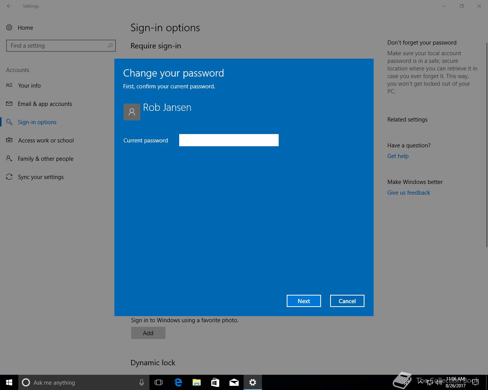
Task: Click the back arrow in Settings
Action: pyautogui.click(x=9, y=6)
